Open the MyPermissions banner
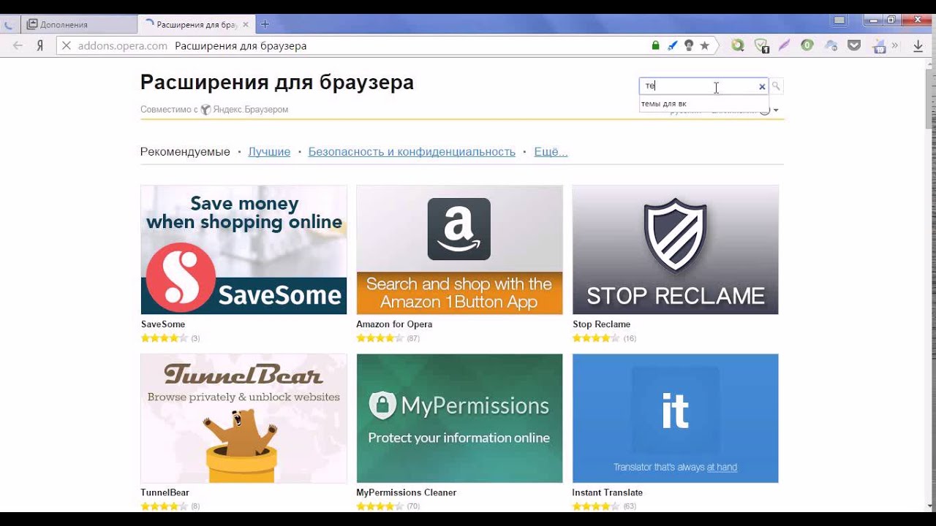This screenshot has width=936, height=526. (459, 419)
